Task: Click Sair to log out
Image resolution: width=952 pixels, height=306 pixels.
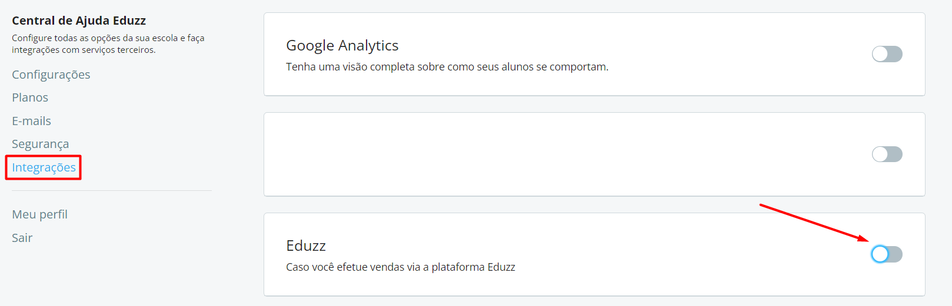Action: coord(22,238)
